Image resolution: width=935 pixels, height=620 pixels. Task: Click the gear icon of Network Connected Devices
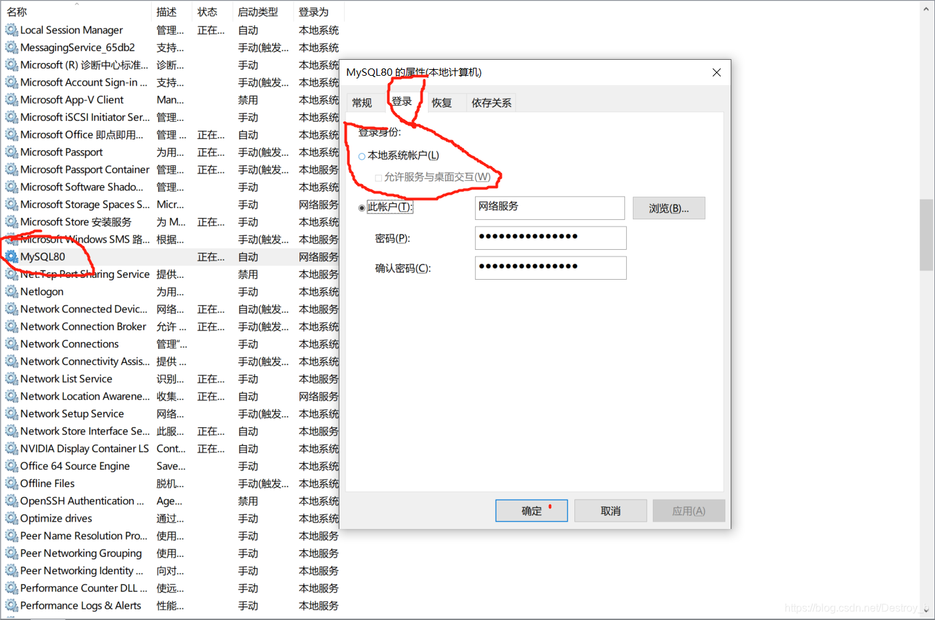tap(11, 309)
